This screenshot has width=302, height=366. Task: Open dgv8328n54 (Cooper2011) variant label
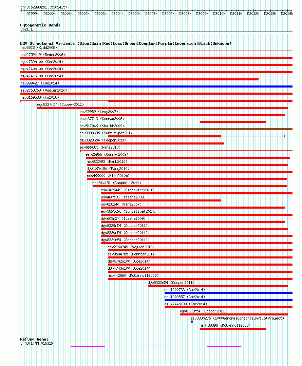point(103,140)
